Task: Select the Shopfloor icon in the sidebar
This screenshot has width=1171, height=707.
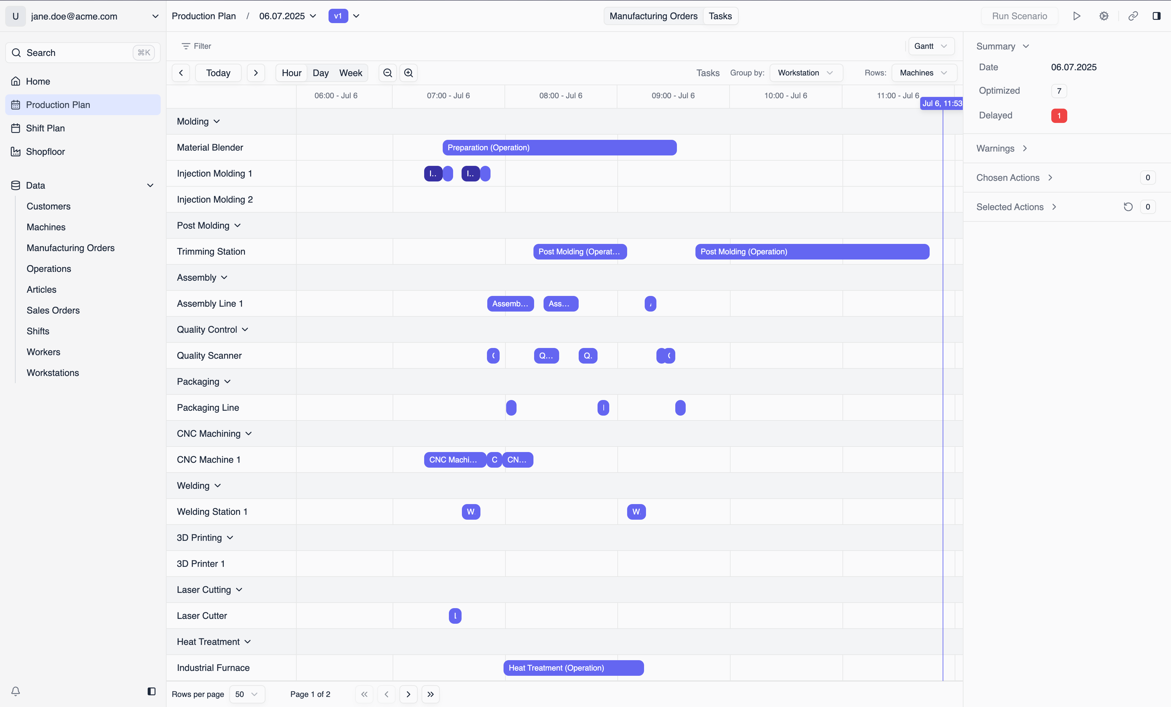Action: click(16, 151)
